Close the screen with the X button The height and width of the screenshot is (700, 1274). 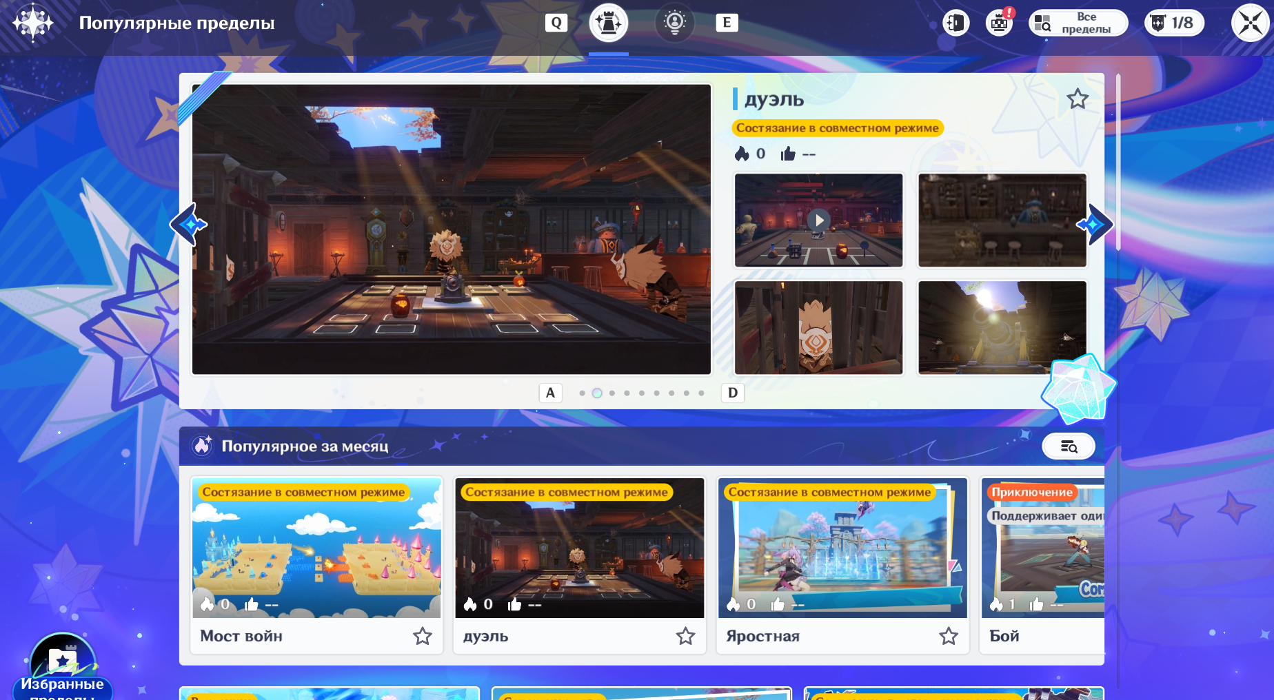[x=1251, y=23]
